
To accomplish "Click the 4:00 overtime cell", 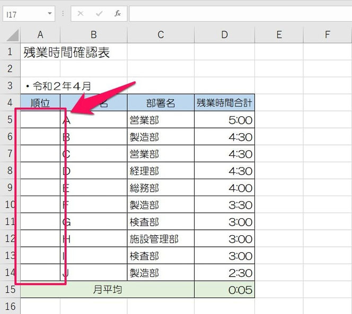I will pos(224,188).
